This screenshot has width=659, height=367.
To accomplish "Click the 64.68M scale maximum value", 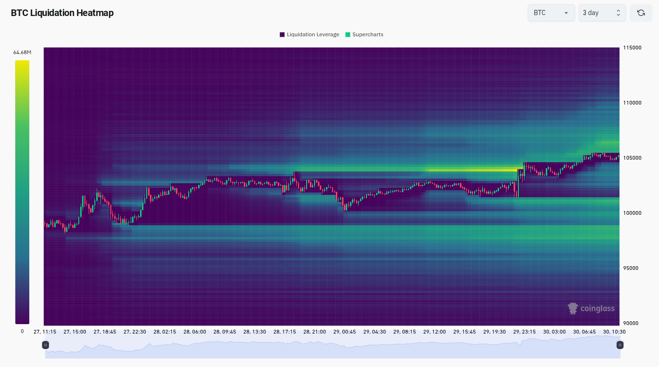I will coord(22,52).
